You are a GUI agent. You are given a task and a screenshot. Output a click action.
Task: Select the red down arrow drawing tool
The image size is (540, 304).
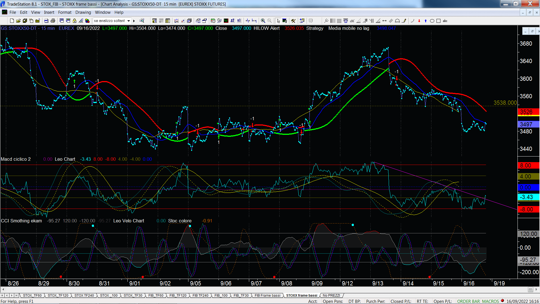click(419, 21)
